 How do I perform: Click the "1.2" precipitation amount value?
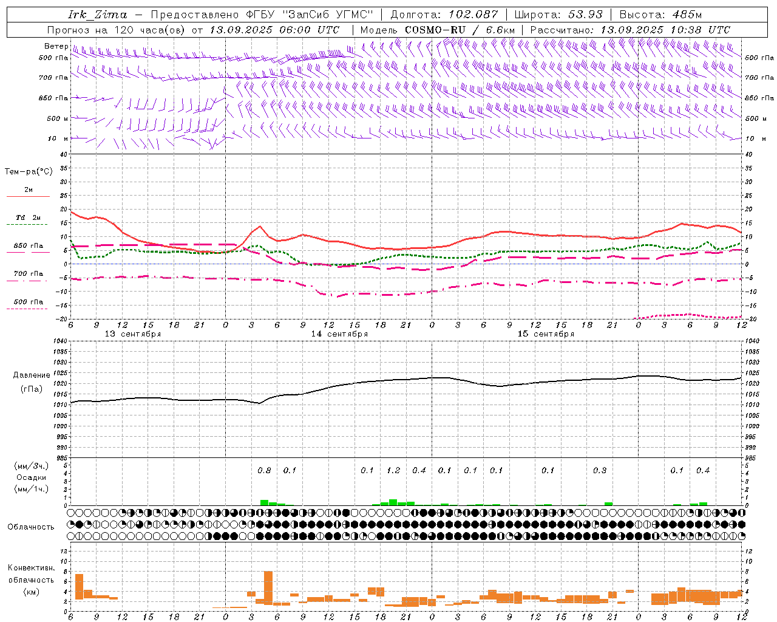point(393,471)
